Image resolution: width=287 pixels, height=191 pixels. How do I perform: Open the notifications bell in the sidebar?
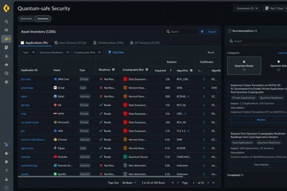click(6, 161)
